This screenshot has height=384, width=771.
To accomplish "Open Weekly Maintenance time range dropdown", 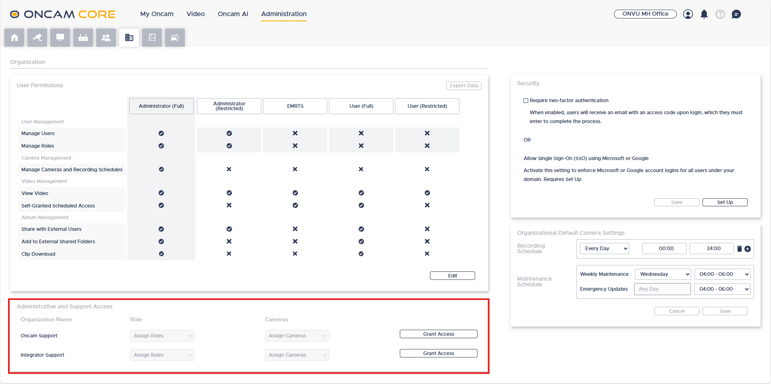I will tap(722, 274).
